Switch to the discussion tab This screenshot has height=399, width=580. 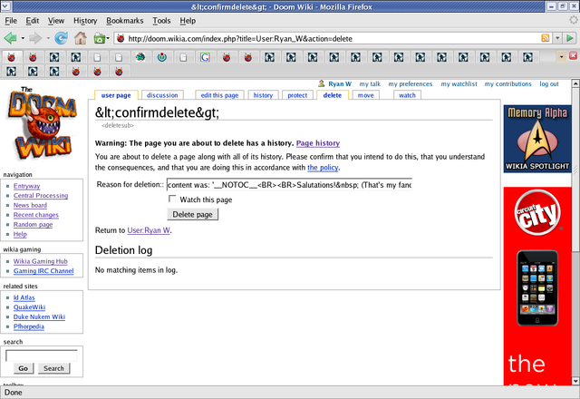(162, 95)
